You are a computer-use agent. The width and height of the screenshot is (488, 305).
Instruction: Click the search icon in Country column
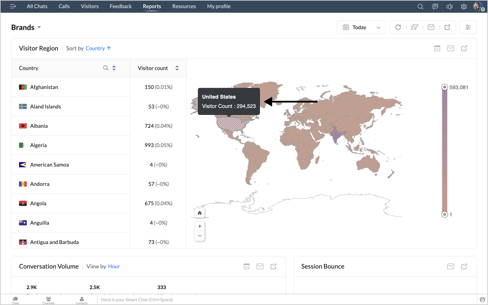coord(106,68)
